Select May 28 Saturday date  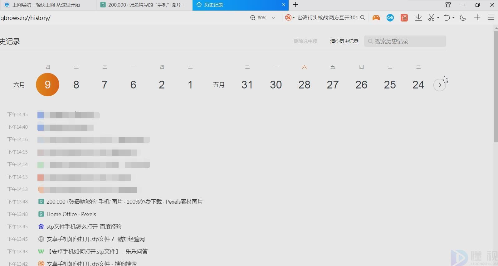pyautogui.click(x=304, y=84)
